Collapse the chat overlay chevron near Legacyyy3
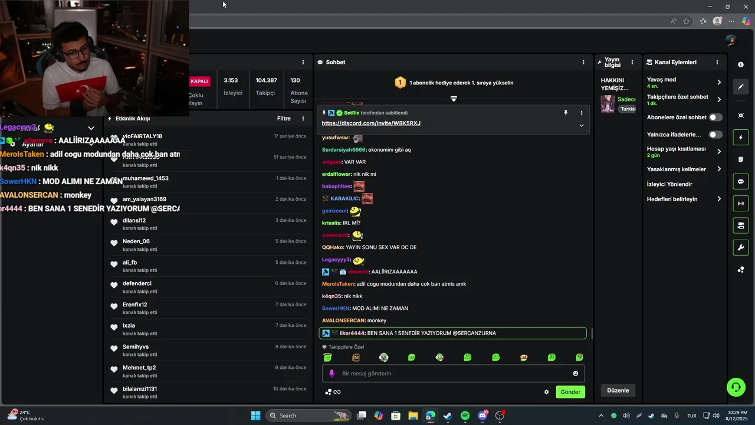 (x=91, y=128)
